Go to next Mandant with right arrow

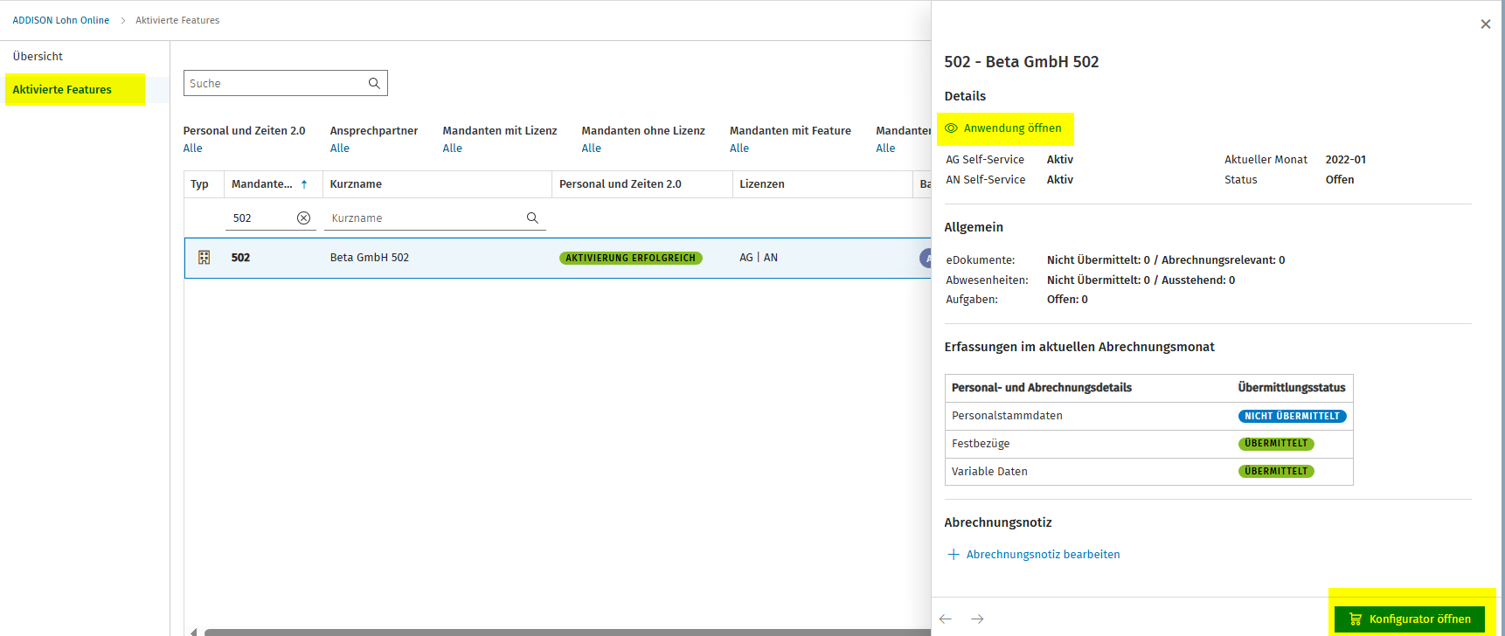point(977,619)
